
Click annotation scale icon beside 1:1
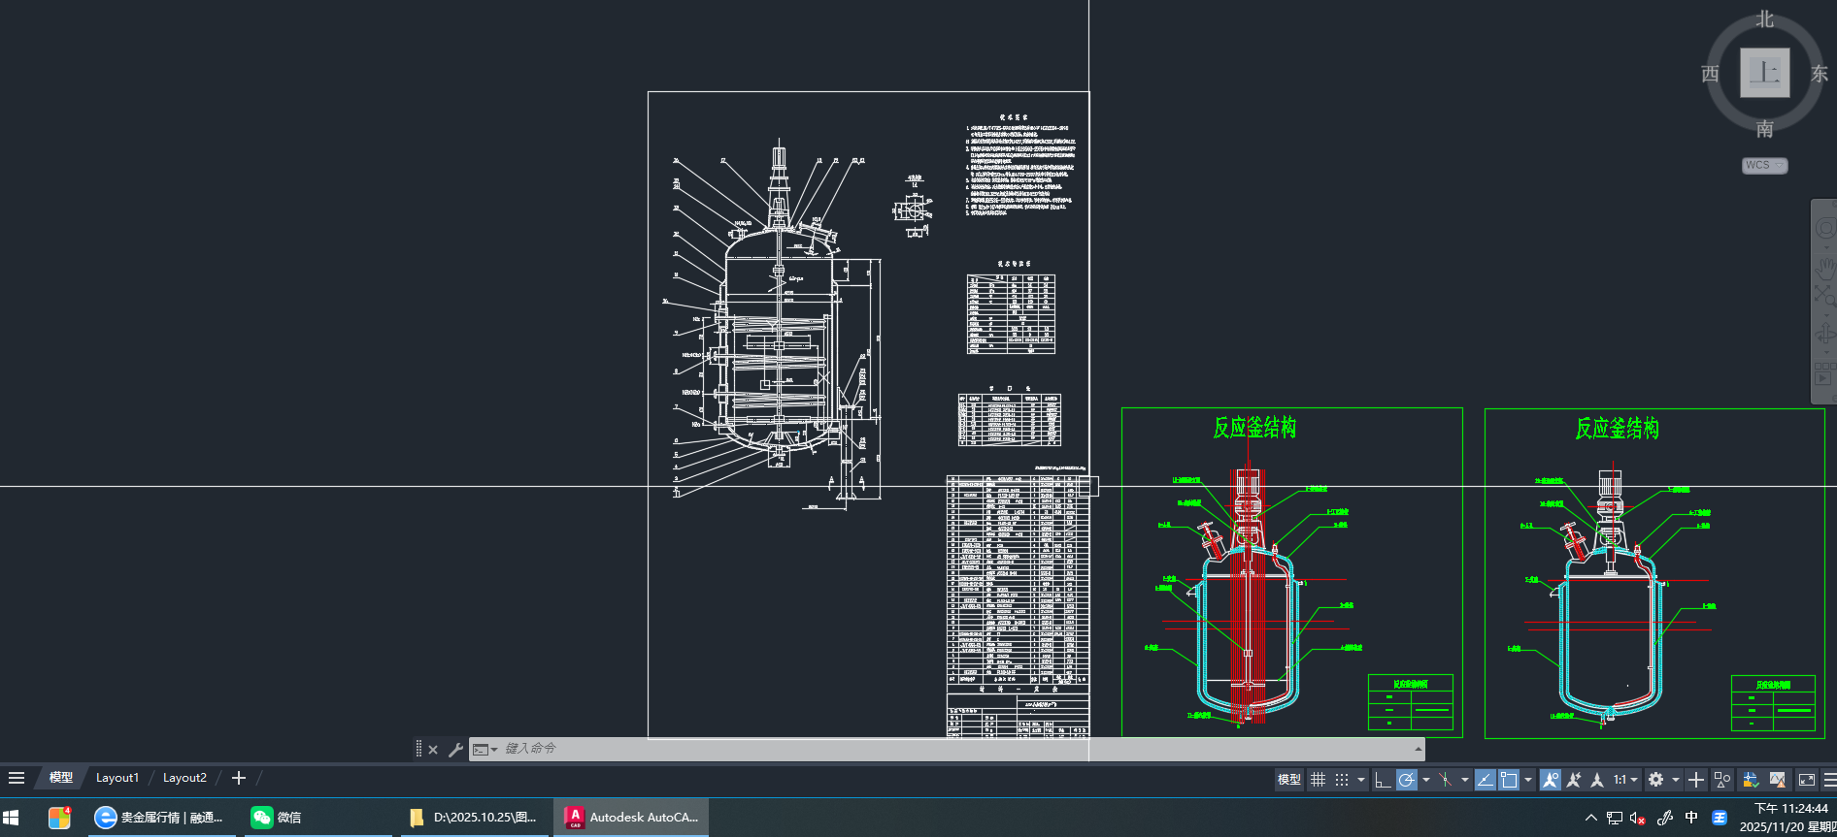[1597, 780]
